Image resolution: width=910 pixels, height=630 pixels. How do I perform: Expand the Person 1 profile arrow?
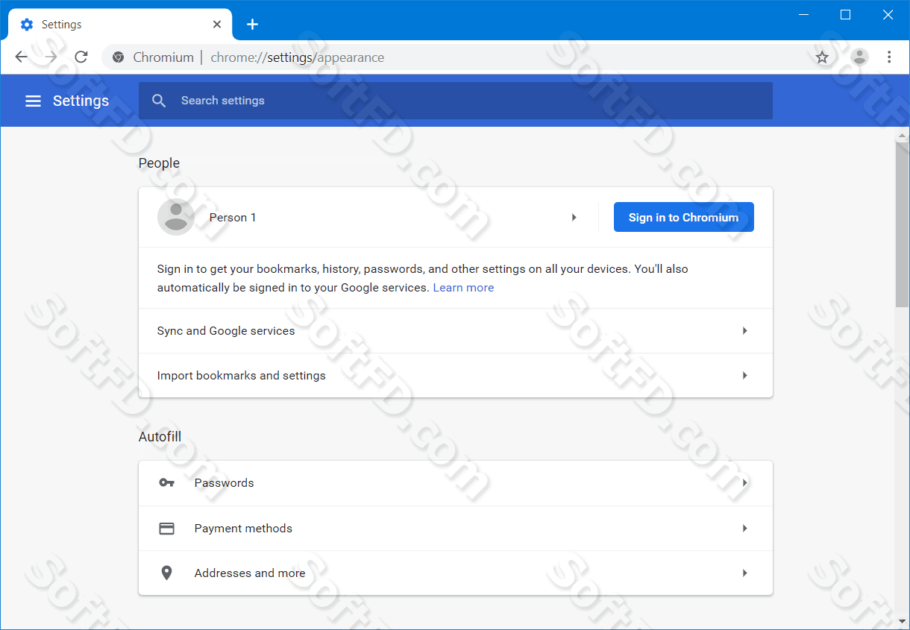574,218
